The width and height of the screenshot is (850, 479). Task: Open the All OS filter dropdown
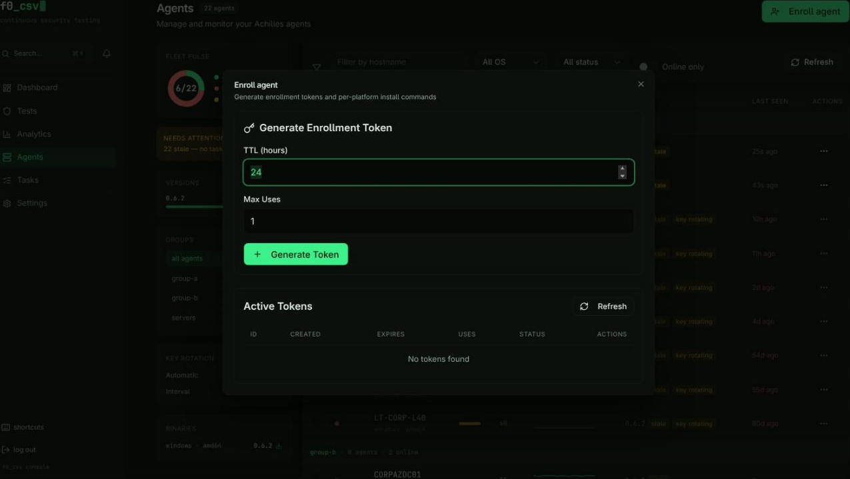[x=510, y=62]
